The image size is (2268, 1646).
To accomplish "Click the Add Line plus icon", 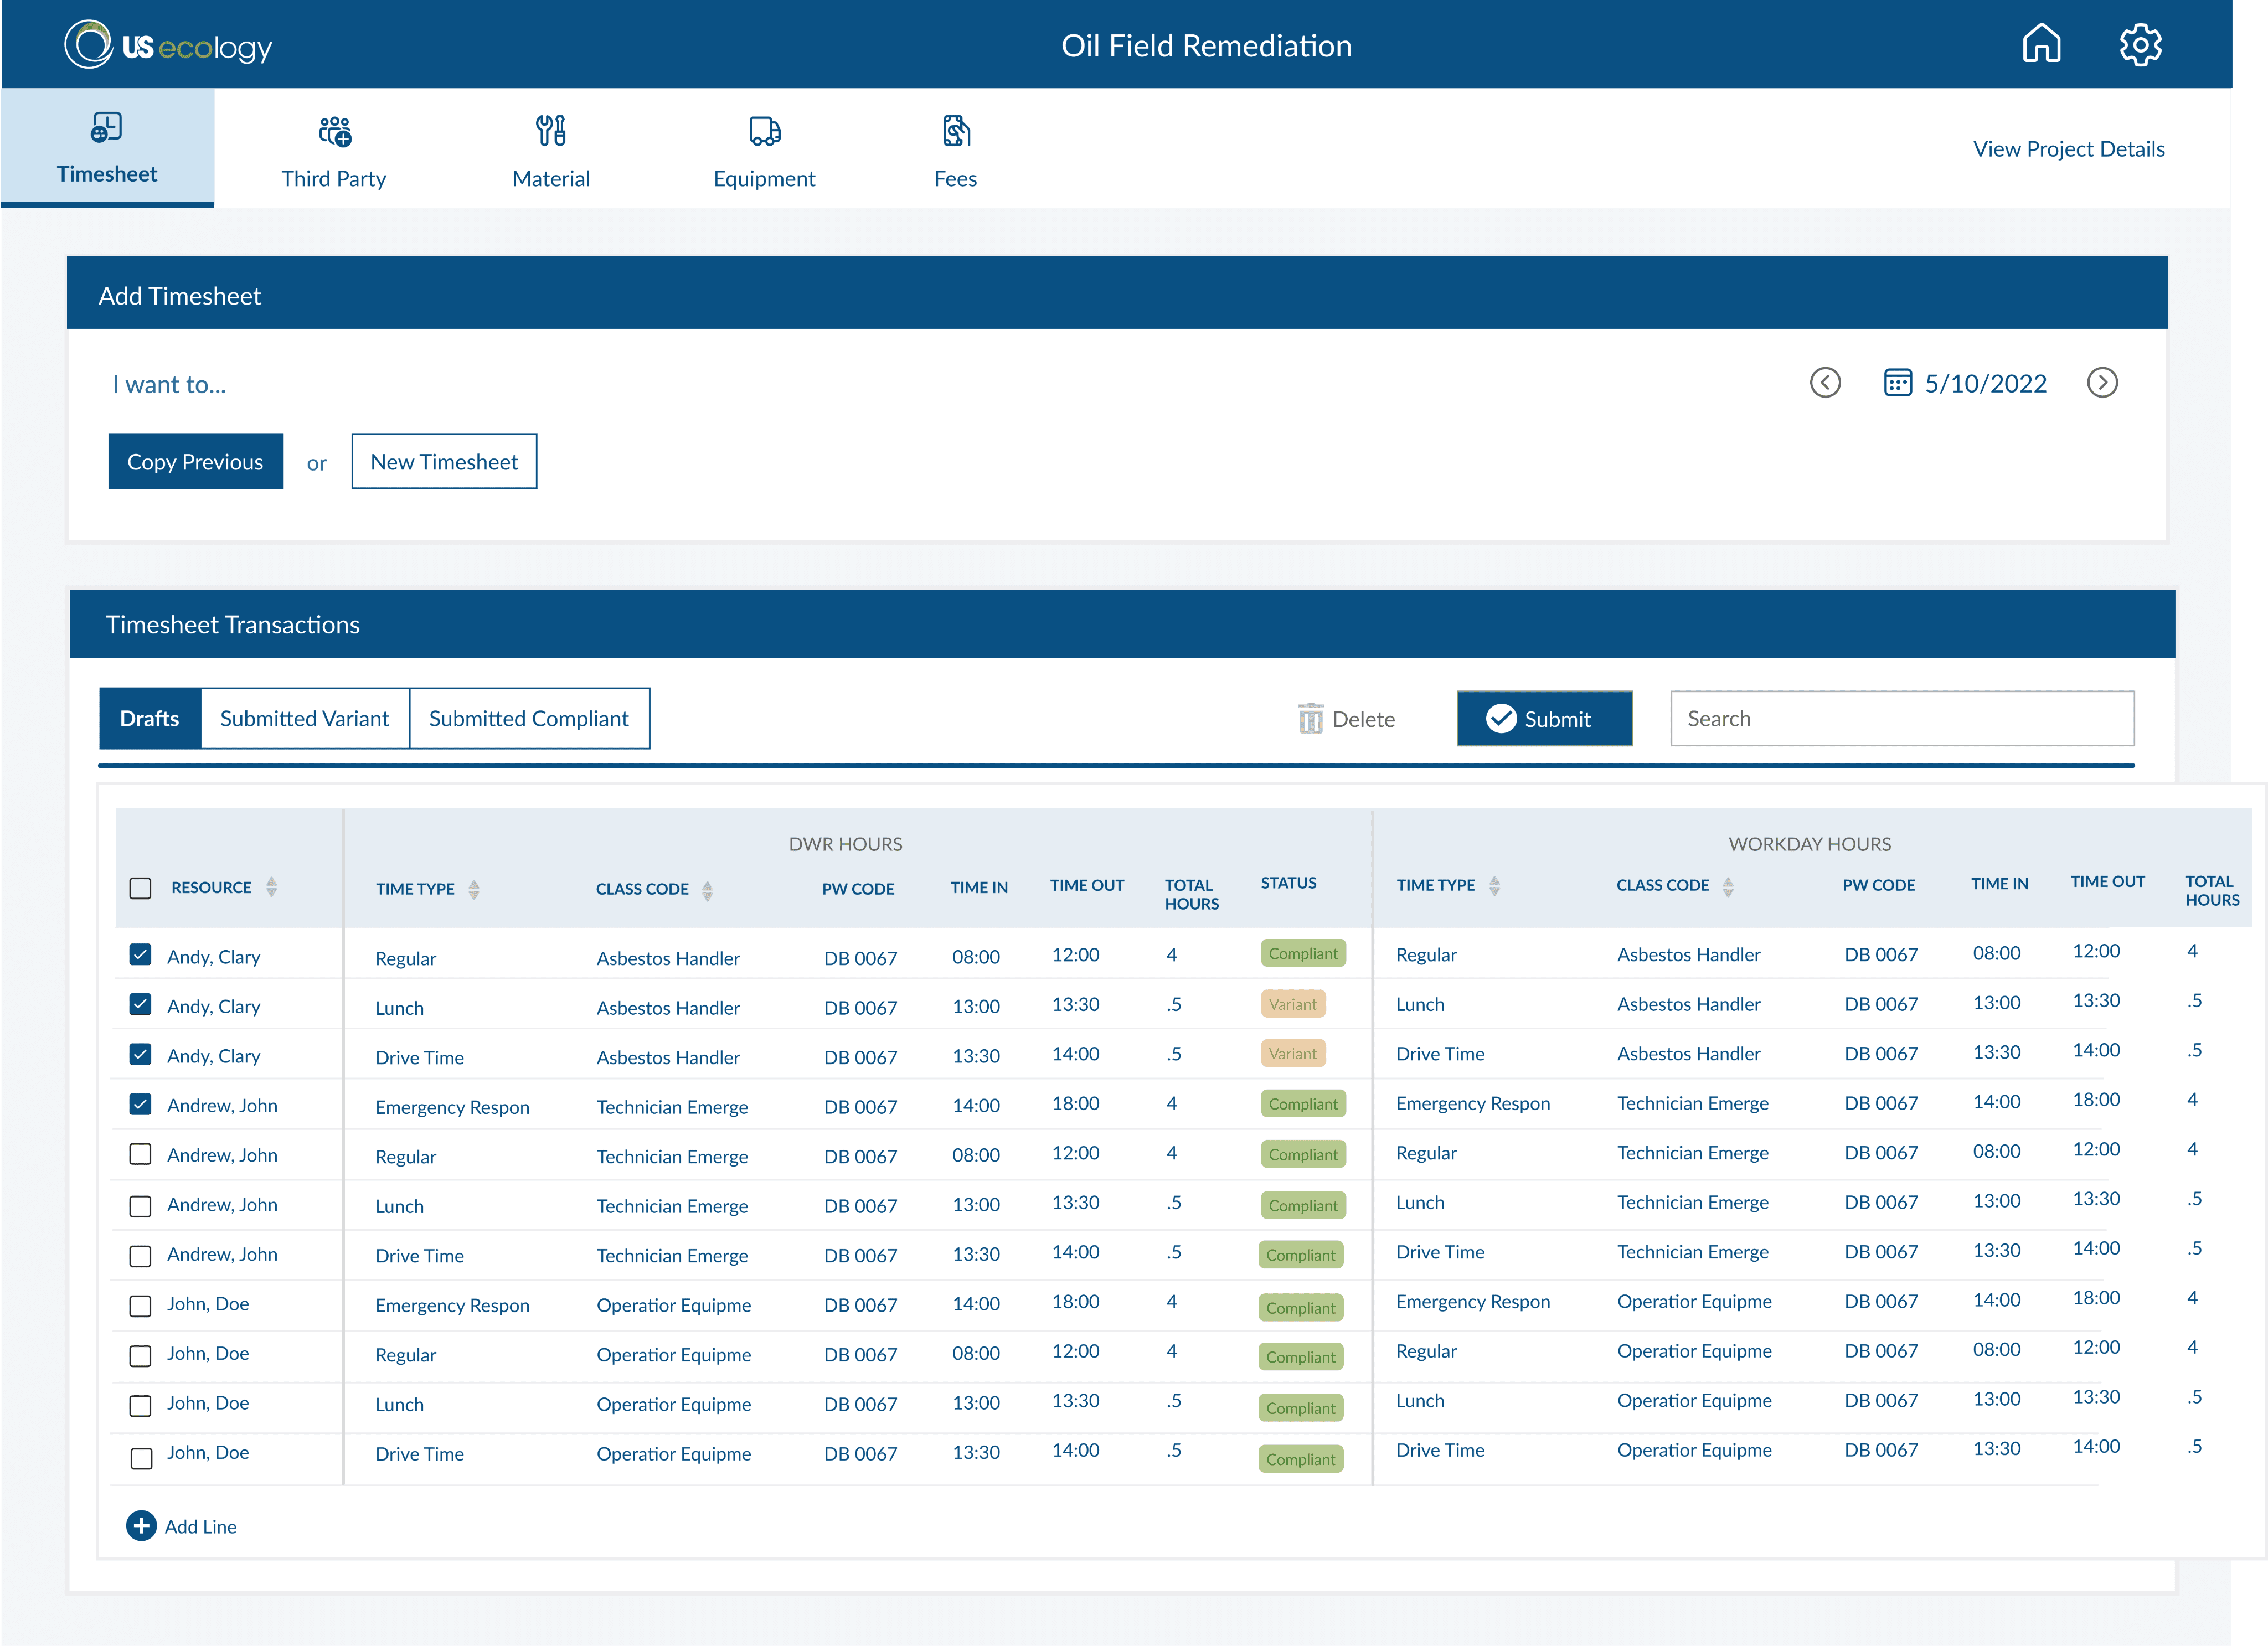I will tap(141, 1526).
